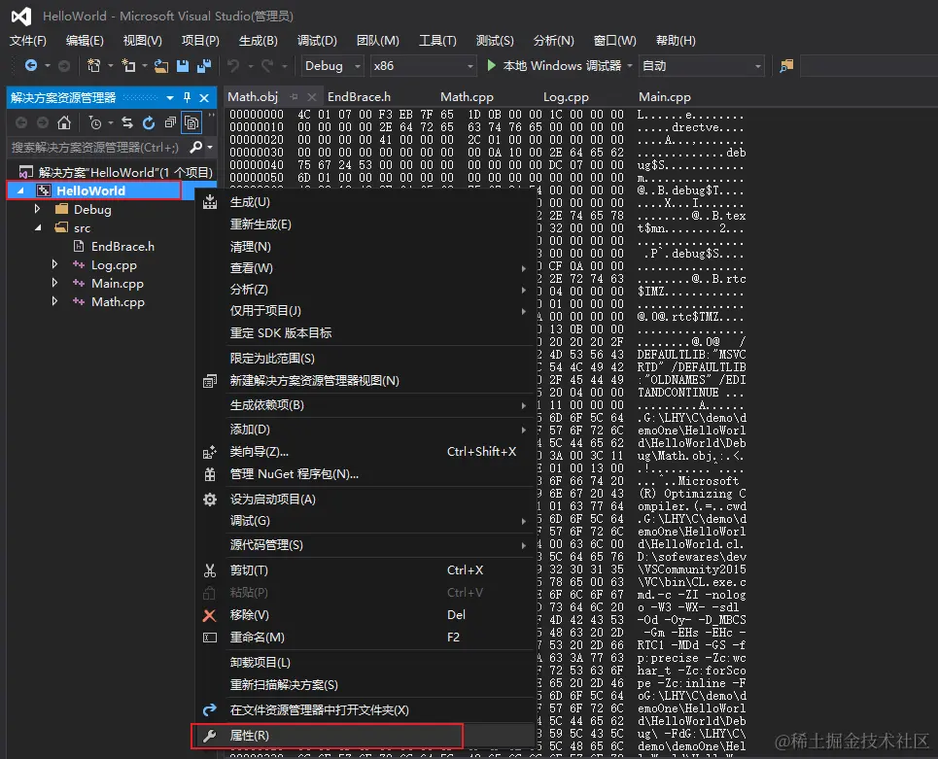Click the Find in Files toolbar icon
The image size is (938, 759).
click(x=786, y=66)
